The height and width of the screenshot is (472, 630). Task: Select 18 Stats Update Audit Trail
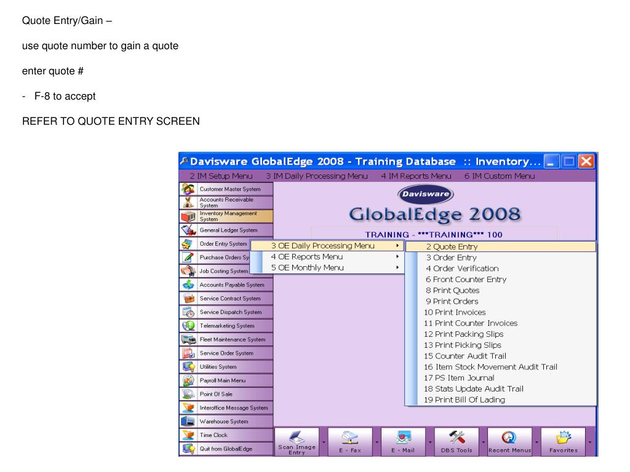point(501,389)
